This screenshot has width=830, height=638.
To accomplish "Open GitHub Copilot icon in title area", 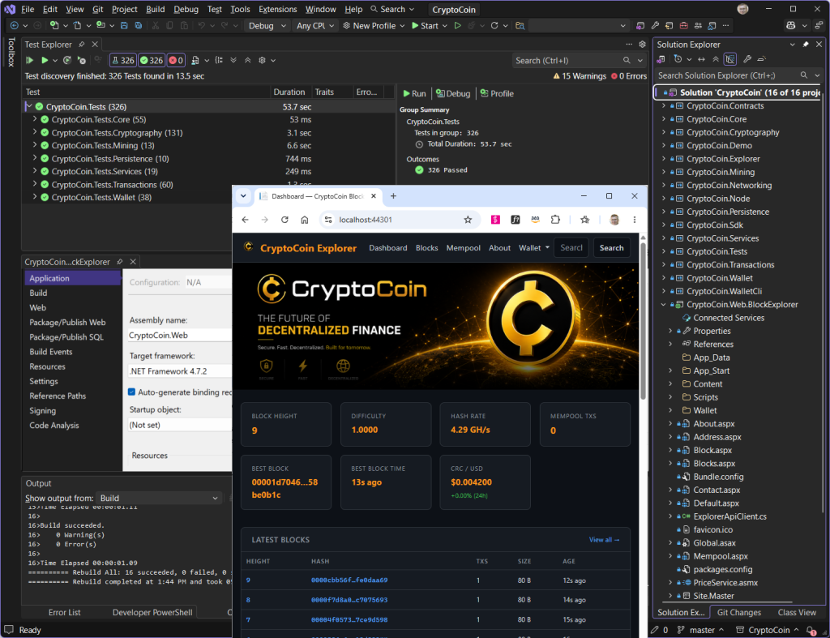I will point(791,25).
